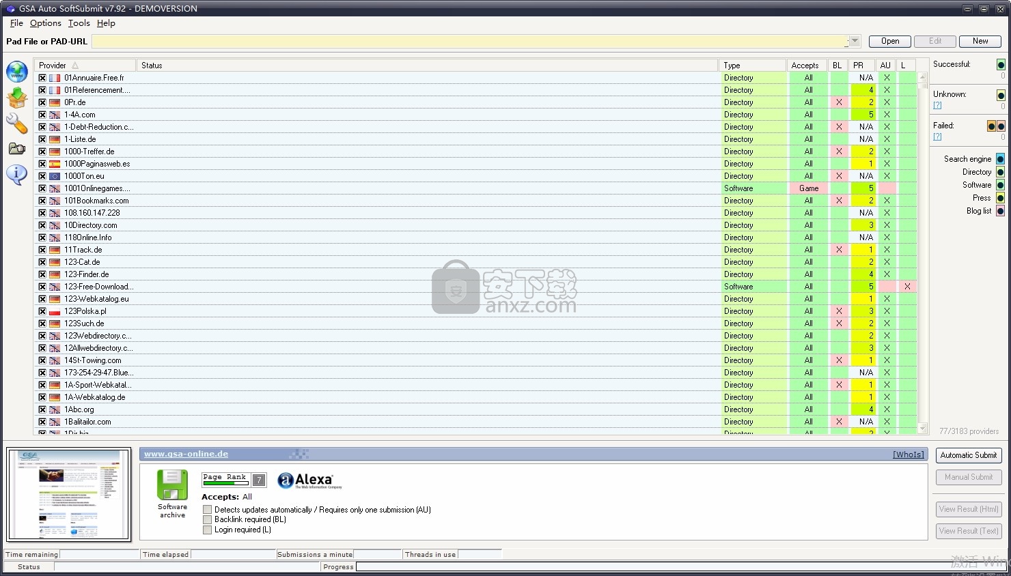Click the help link under Failed
The height and width of the screenshot is (576, 1011).
(x=937, y=136)
